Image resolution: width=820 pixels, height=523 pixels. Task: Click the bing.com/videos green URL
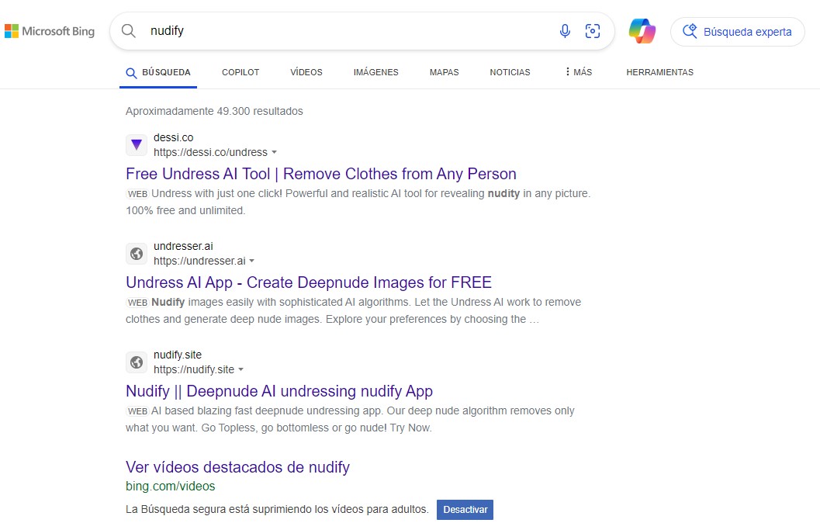click(x=171, y=486)
